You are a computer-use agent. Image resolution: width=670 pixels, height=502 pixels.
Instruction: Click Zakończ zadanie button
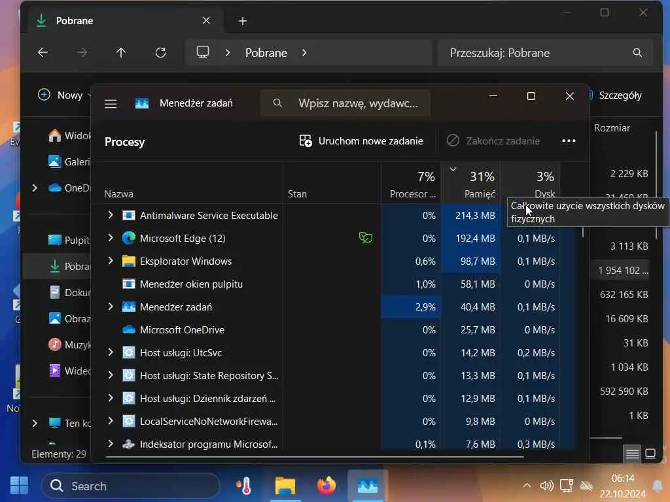pyautogui.click(x=493, y=141)
